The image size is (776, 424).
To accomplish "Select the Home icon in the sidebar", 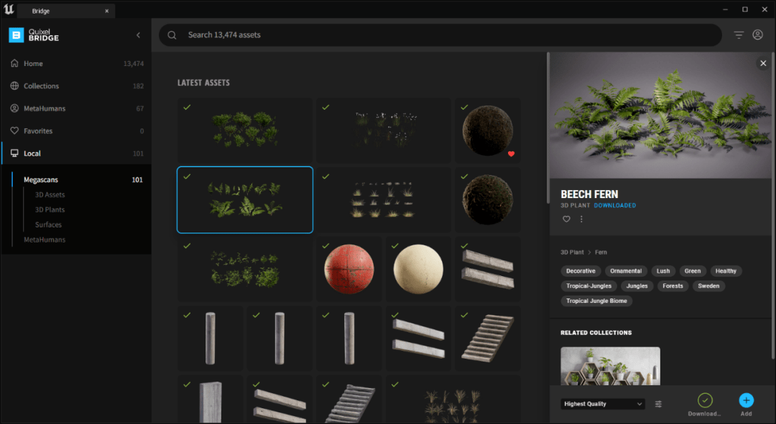I will [x=14, y=63].
